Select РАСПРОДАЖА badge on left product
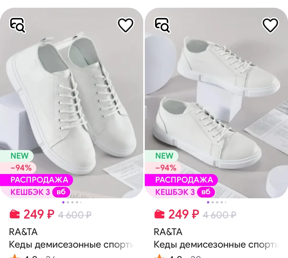This screenshot has width=288, height=258. [x=37, y=180]
